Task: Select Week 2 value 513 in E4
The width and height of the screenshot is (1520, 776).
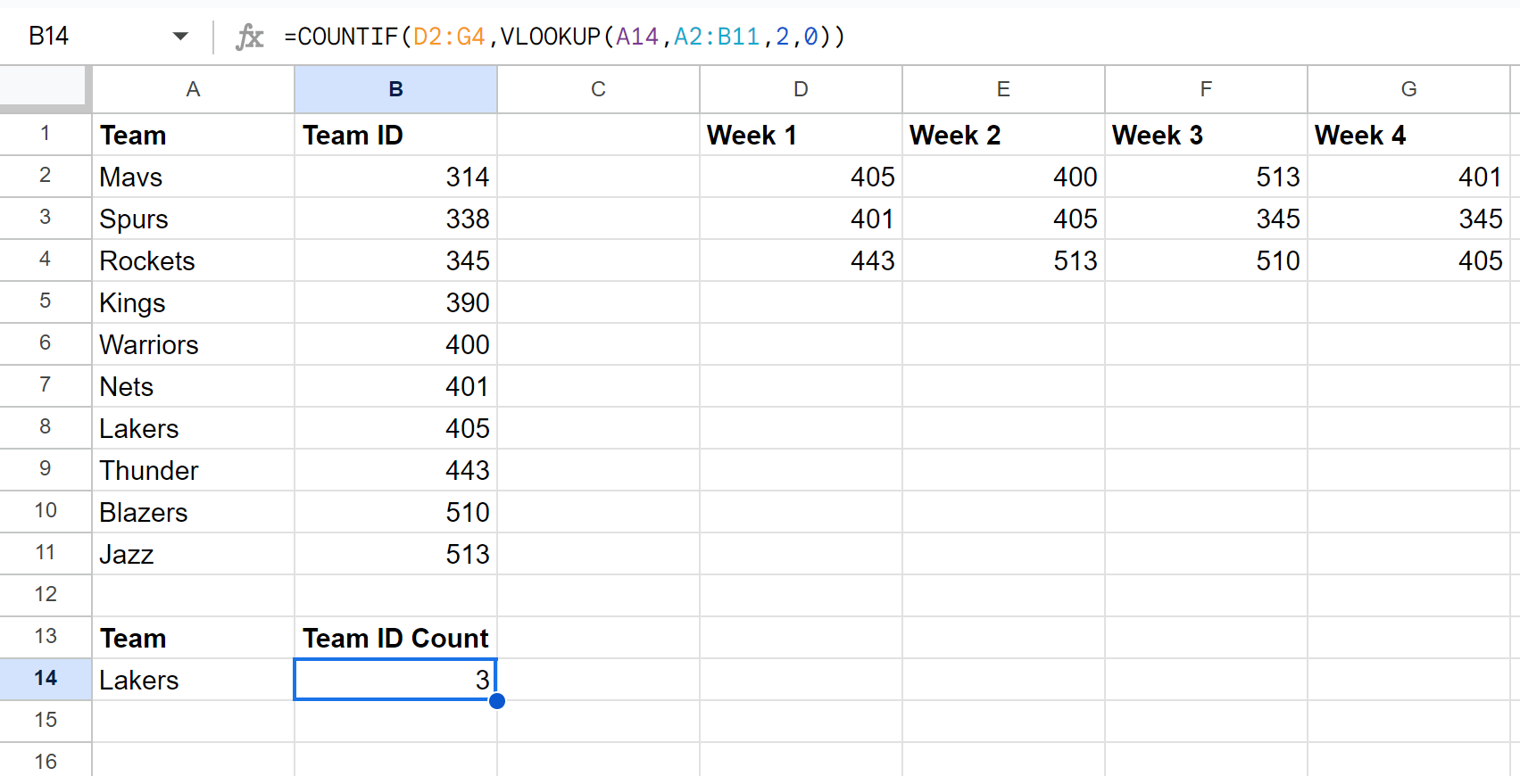Action: 1003,260
